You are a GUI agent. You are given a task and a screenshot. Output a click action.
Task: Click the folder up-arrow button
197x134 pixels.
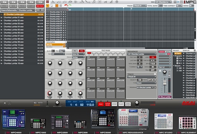coord(40,10)
